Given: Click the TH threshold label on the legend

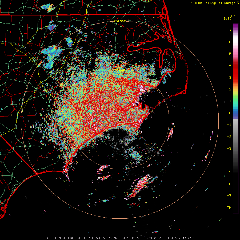Looking at the screenshot, I should [229, 208].
